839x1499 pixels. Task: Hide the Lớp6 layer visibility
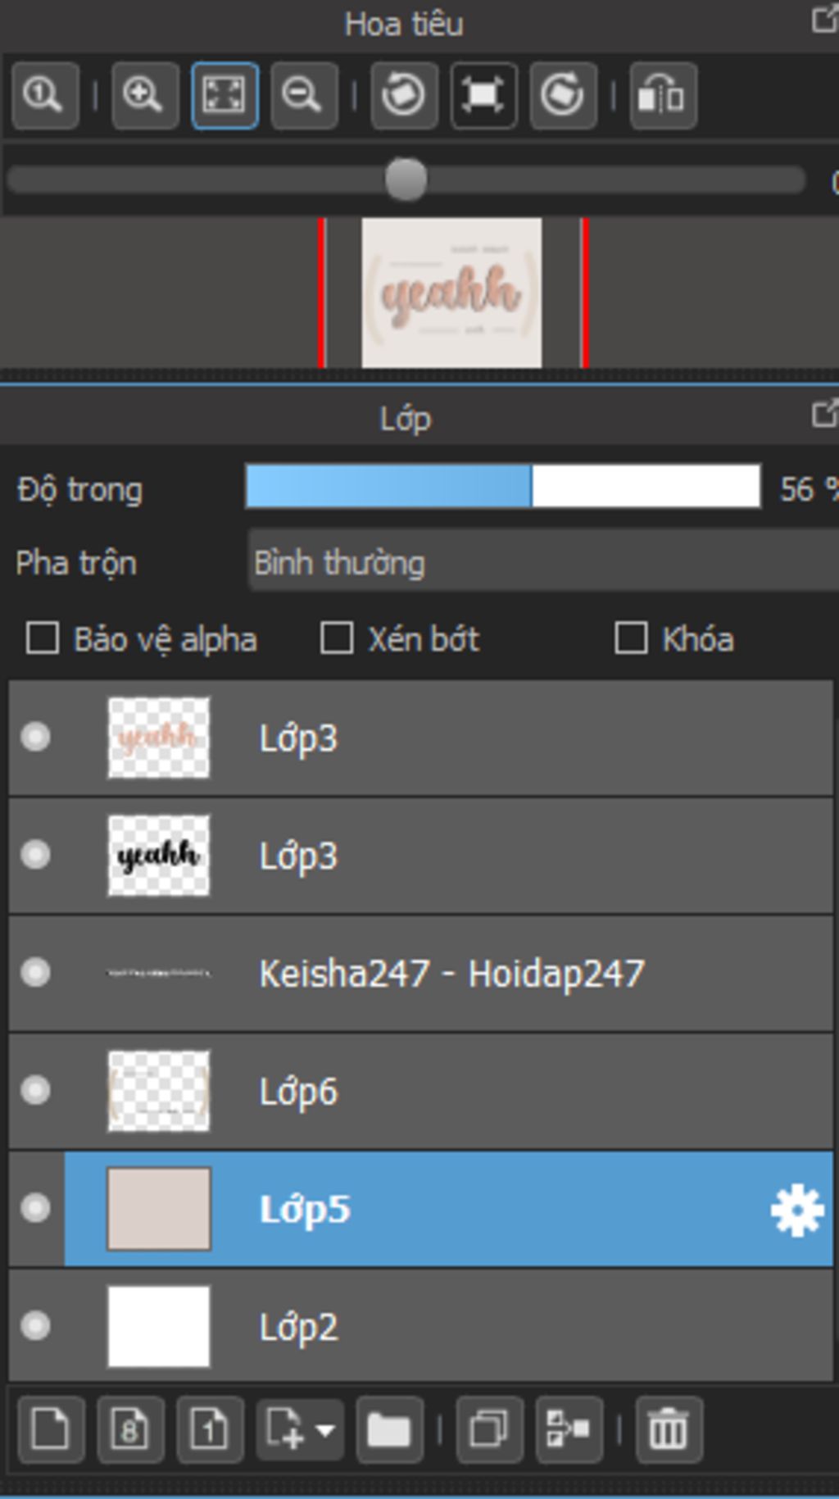click(x=35, y=1090)
